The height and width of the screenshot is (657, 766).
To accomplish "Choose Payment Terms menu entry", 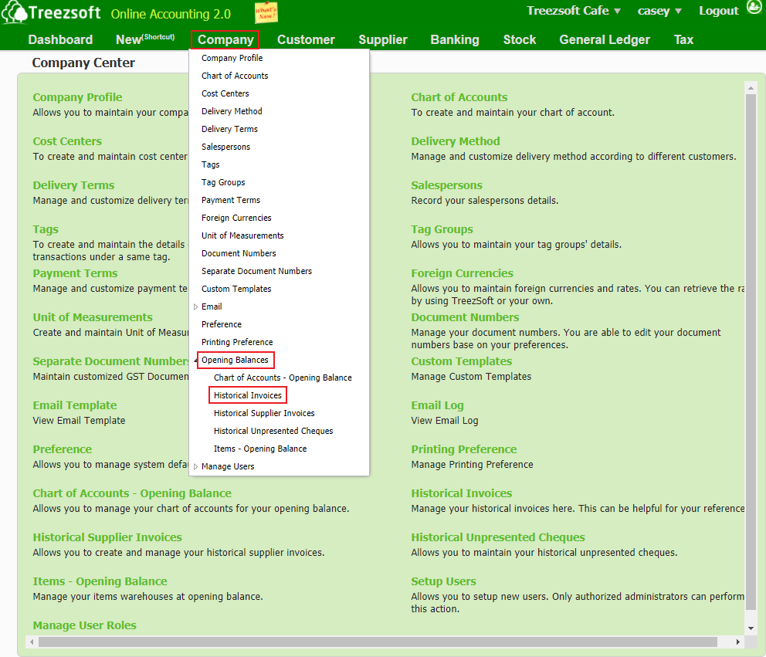I will tap(231, 200).
